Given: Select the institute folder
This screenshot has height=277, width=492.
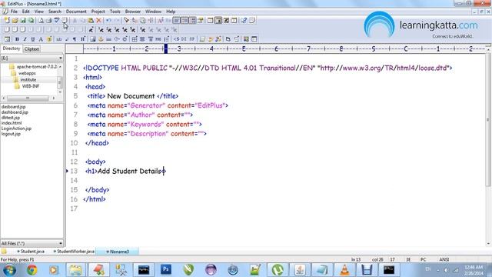Looking at the screenshot, I should coord(28,80).
